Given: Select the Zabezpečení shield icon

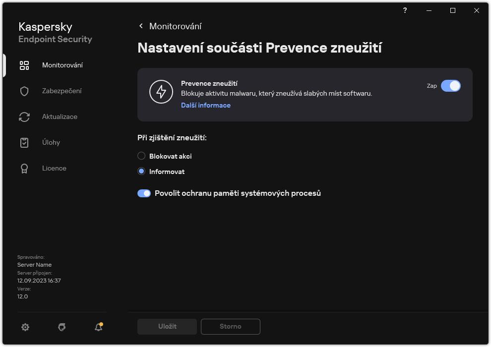Looking at the screenshot, I should (x=24, y=91).
